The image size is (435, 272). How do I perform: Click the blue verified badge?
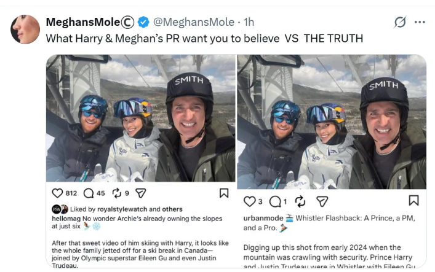[x=143, y=22]
